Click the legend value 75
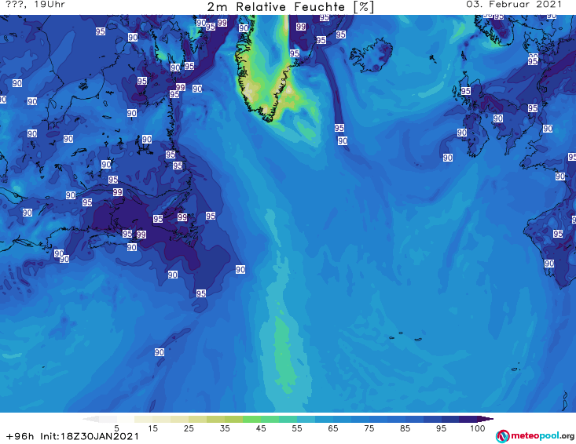Image resolution: width=576 pixels, height=444 pixels. (369, 428)
